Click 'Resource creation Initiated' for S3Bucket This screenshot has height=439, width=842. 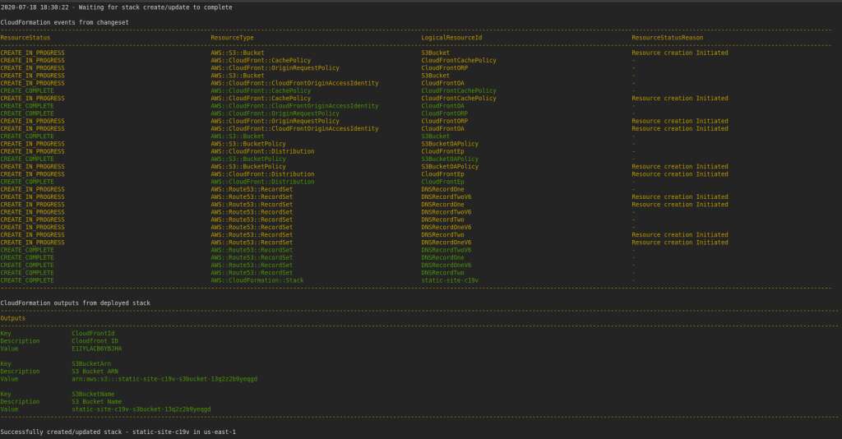click(680, 53)
